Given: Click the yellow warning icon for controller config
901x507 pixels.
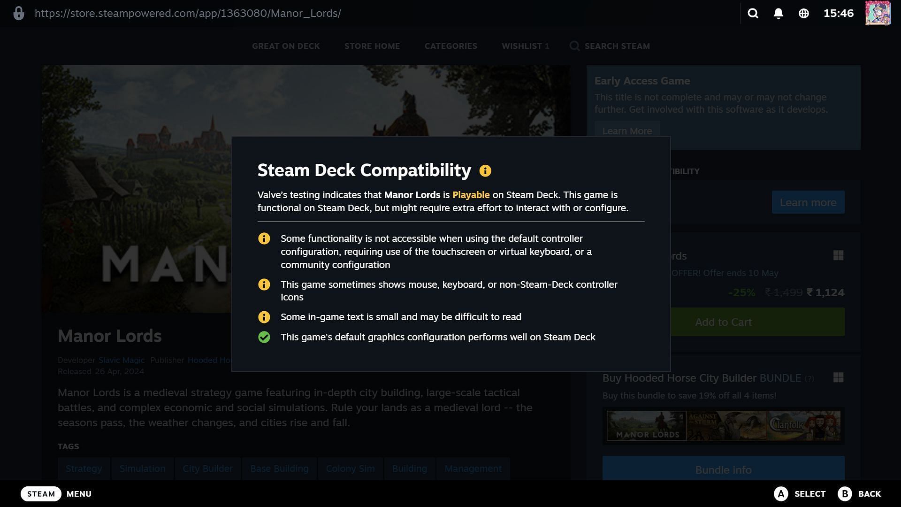Looking at the screenshot, I should (x=264, y=238).
